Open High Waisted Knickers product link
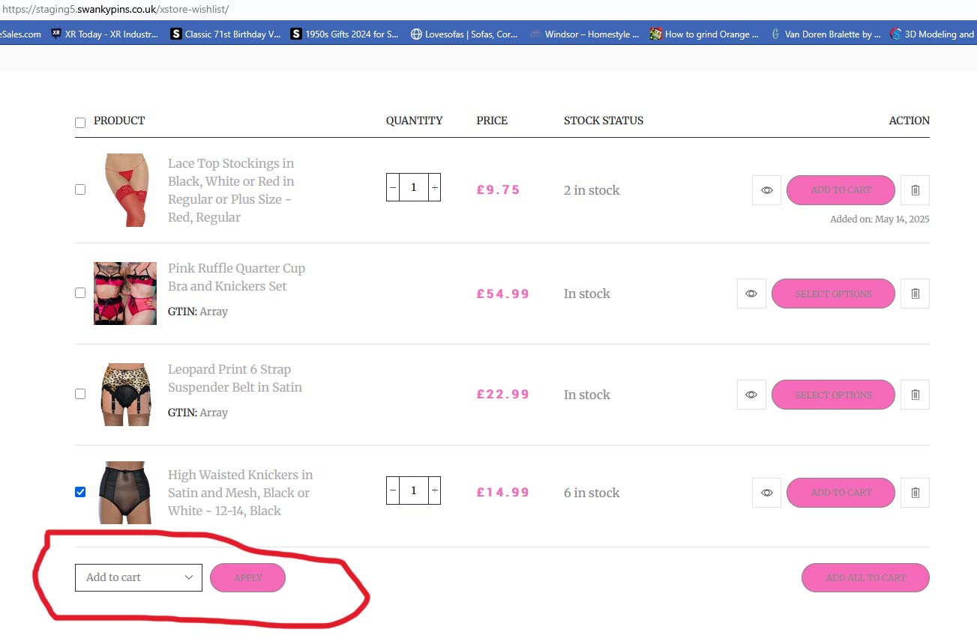Screen dimensions: 977x635 point(240,493)
